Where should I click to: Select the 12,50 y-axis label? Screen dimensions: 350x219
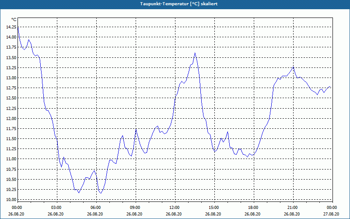(x=11, y=98)
